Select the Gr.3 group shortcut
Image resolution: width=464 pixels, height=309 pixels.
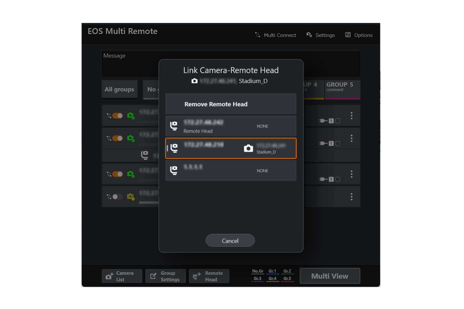[x=258, y=279]
